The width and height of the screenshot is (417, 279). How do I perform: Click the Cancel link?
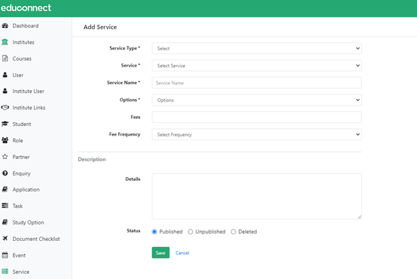click(182, 253)
